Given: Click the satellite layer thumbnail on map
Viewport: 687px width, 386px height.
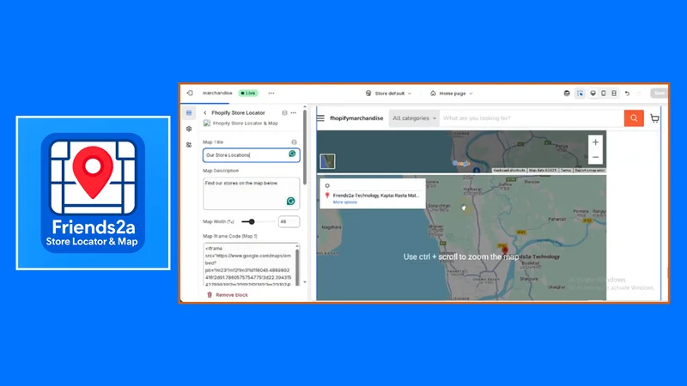Looking at the screenshot, I should point(327,161).
